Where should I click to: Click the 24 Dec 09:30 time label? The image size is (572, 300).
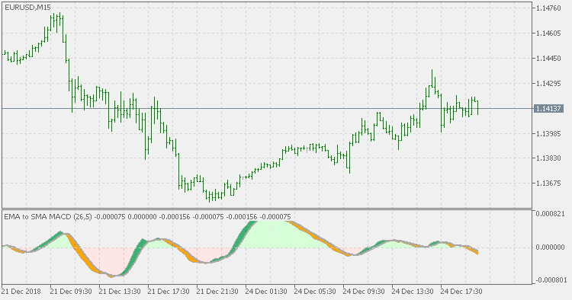(364, 292)
